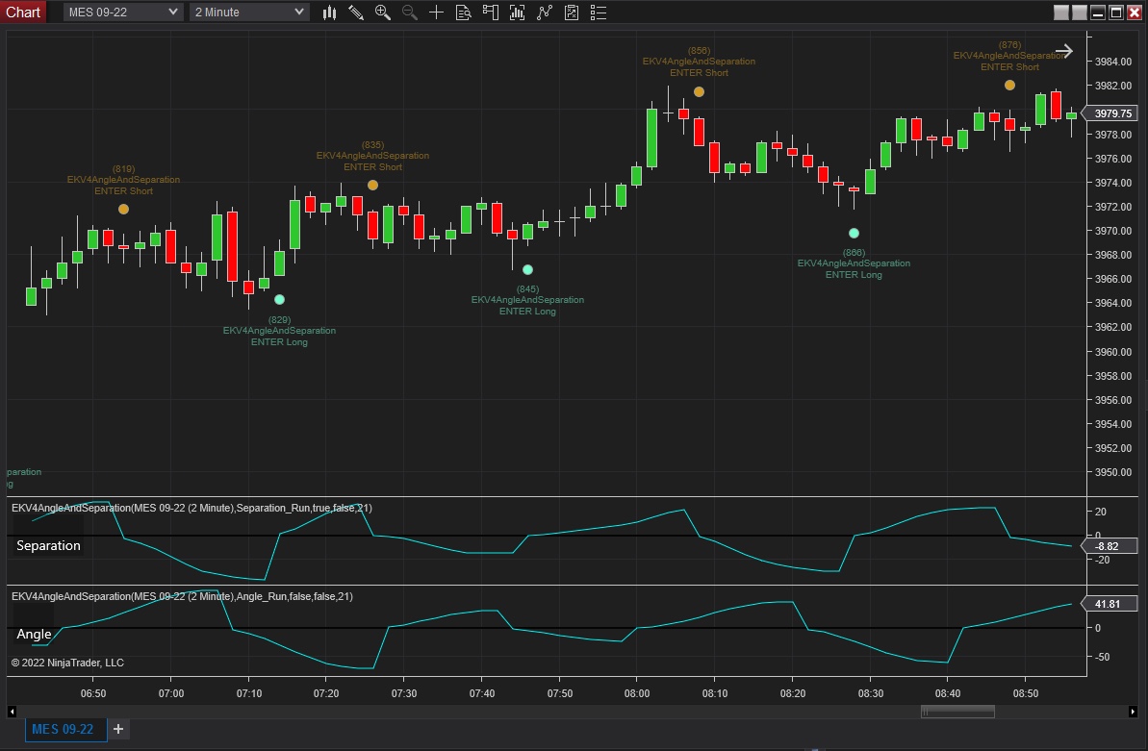Open the Drawing Tools pencil icon
Viewport: 1148px width, 751px height.
(x=356, y=13)
